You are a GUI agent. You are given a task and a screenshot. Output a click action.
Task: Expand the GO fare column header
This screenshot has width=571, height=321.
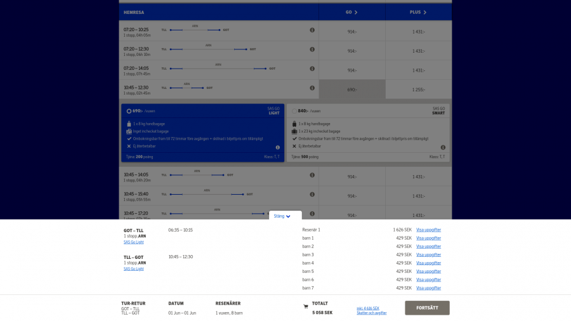351,12
